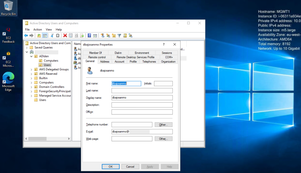Click inside the Last name field
Viewport: 301px width, 173px height.
tap(142, 90)
